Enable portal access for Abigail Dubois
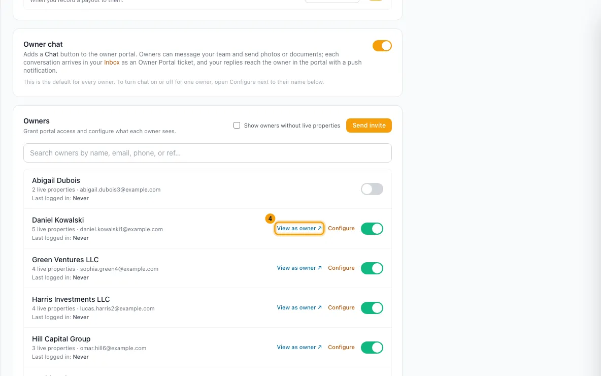Viewport: 601px width, 376px height. click(x=372, y=189)
